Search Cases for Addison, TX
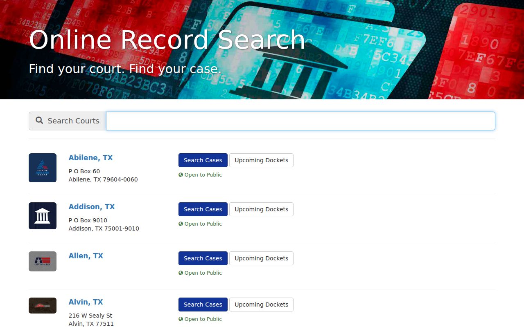Viewport: 524px width, 327px height. [203, 209]
